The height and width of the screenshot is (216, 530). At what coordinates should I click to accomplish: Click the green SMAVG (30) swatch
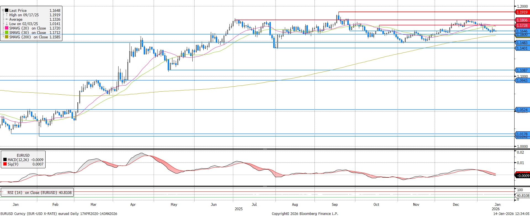(x=7, y=33)
